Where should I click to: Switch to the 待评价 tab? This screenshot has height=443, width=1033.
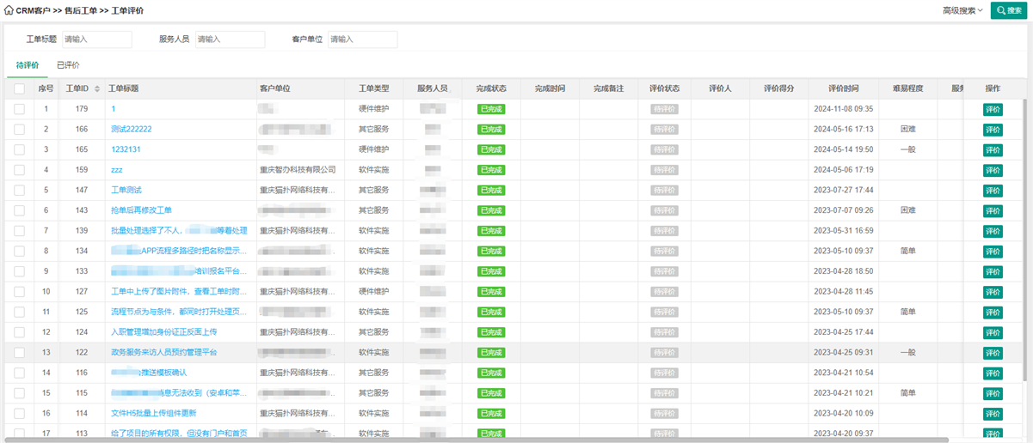(x=28, y=65)
